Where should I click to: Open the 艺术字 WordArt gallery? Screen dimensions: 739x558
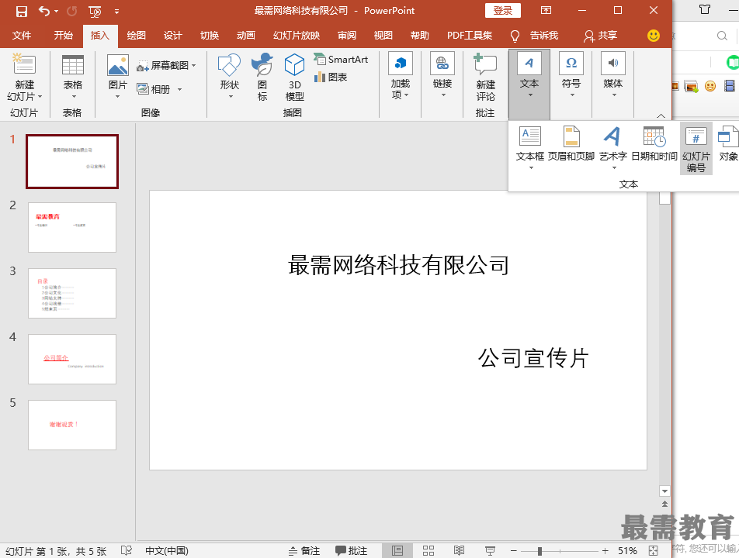click(612, 148)
